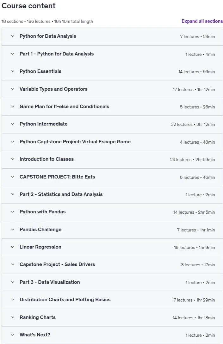Image resolution: width=223 pixels, height=344 pixels.
Task: Toggle chevron beside Python Intermediate
Action: coord(13,124)
